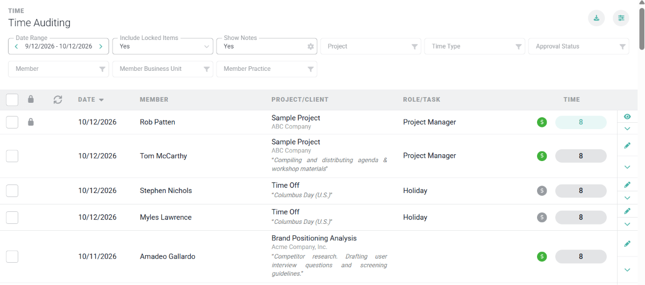Click member name Amadeo Gallardo
The height and width of the screenshot is (285, 645).
[x=167, y=256]
